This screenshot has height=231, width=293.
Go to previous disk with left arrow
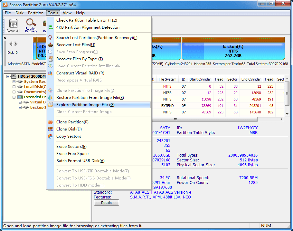(x=11, y=44)
